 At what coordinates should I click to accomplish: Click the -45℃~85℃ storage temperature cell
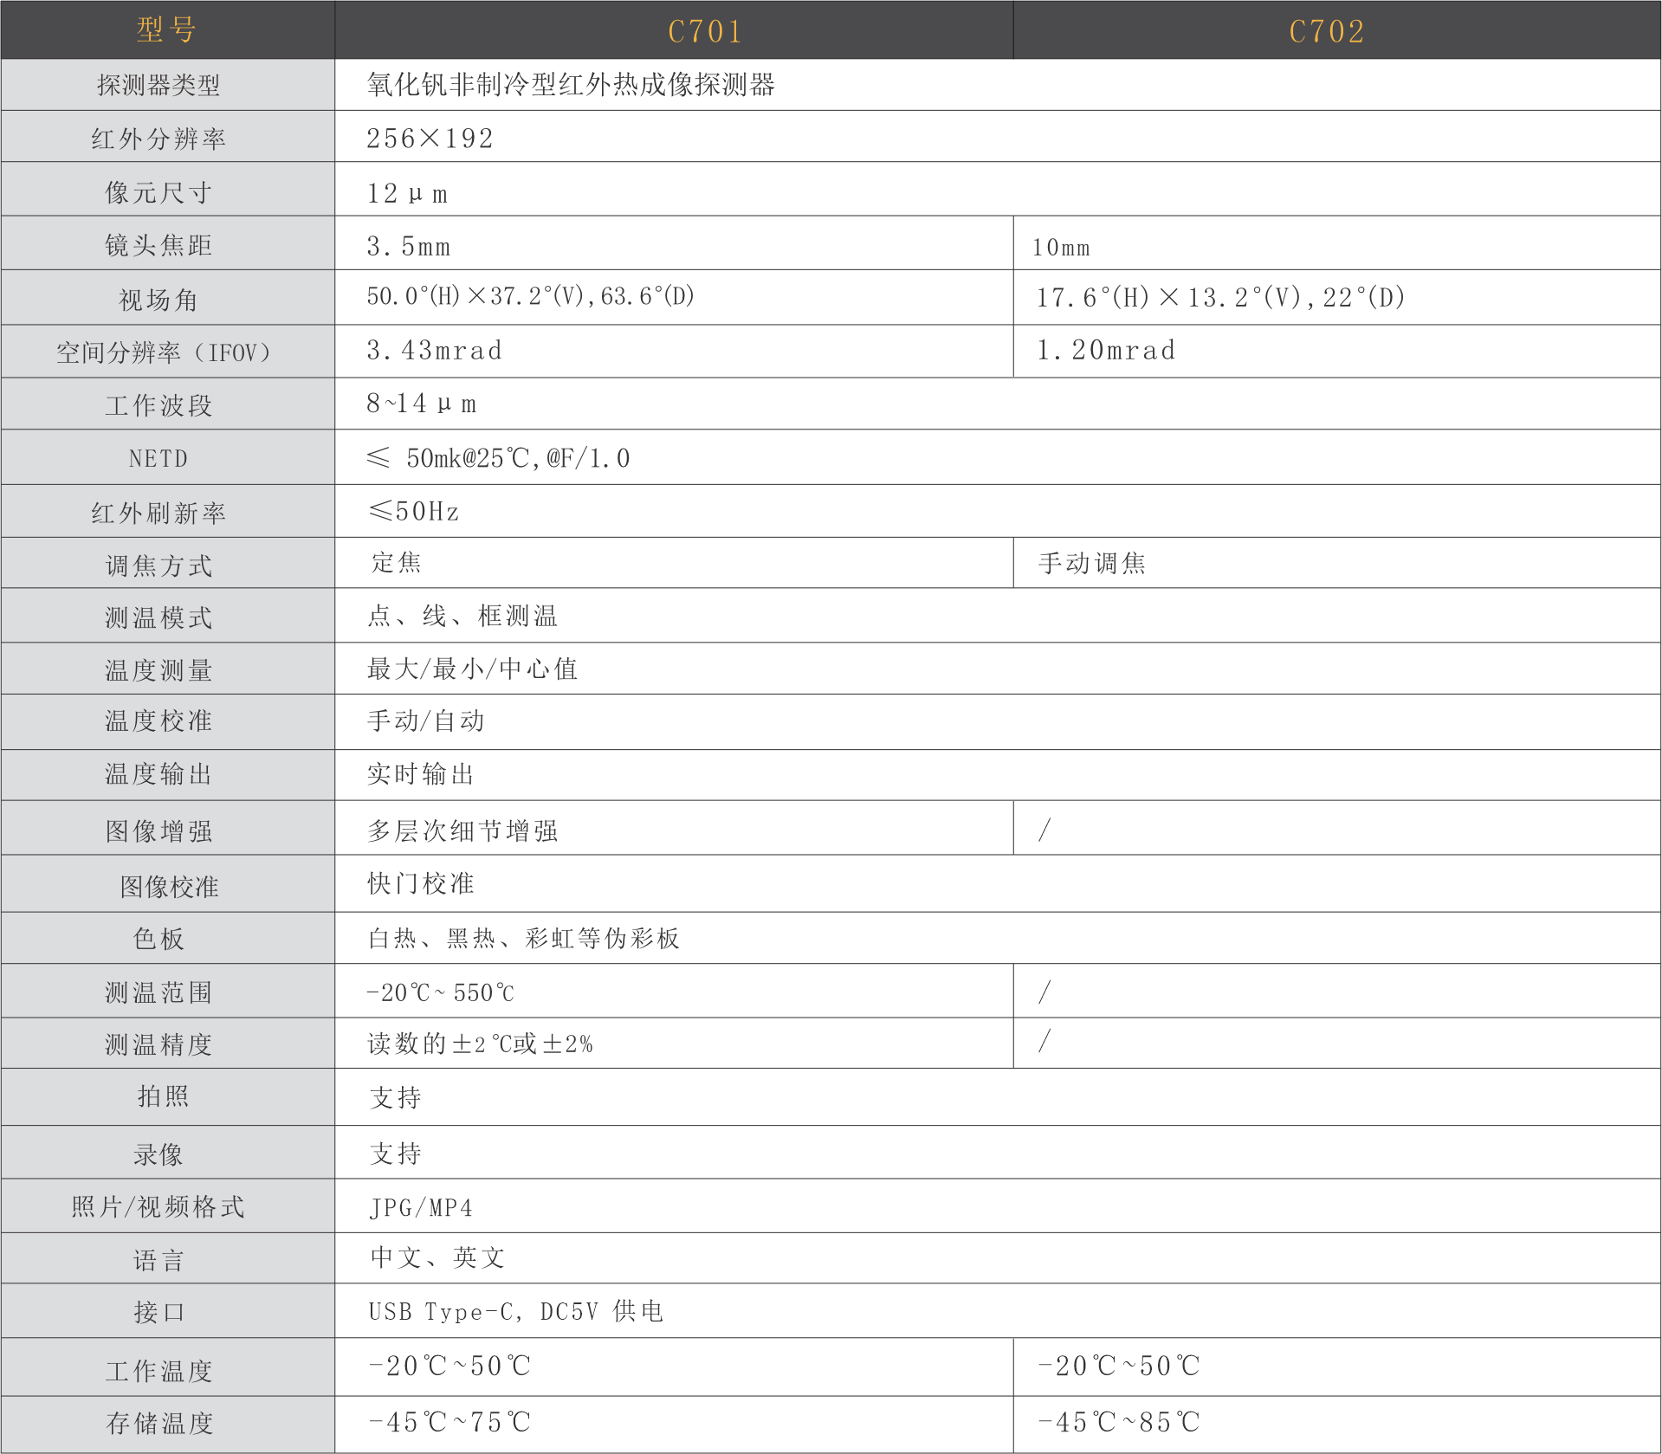[x=1337, y=1424]
